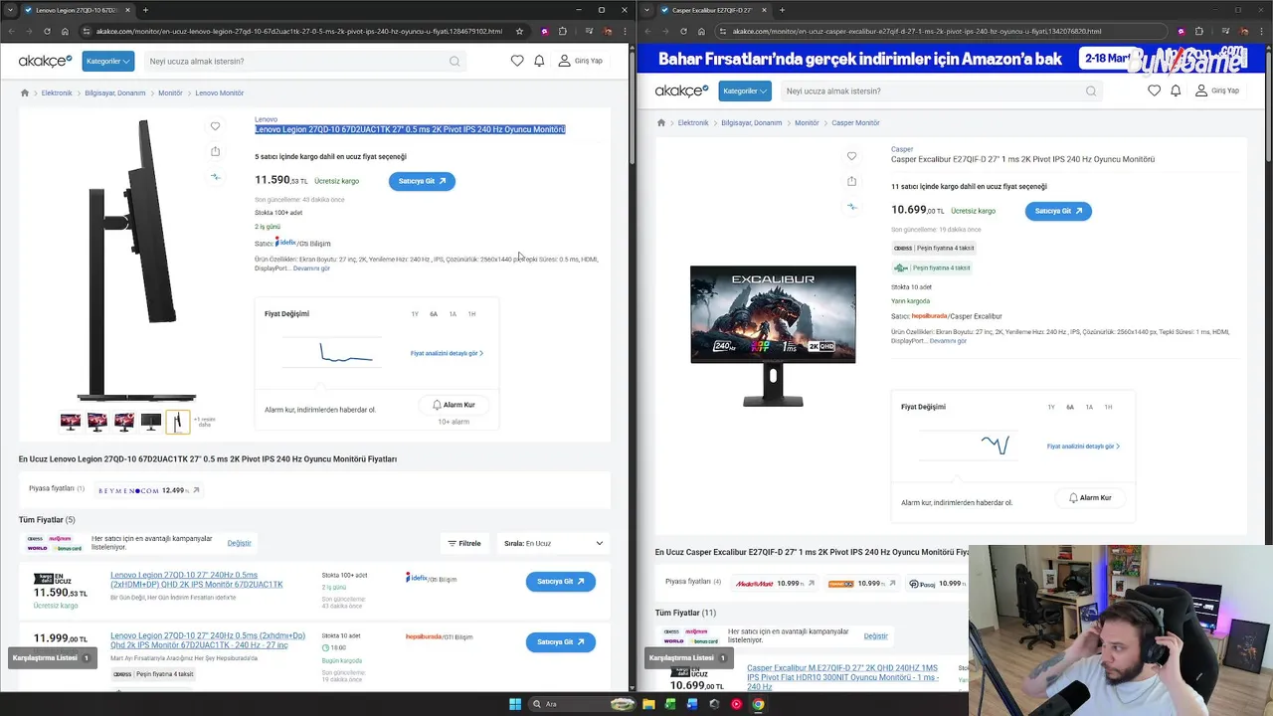Expand Lenovo features with Devamını gör
The width and height of the screenshot is (1273, 716).
311,268
